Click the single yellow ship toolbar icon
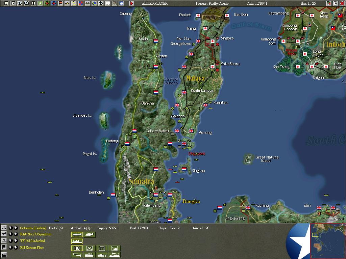This screenshot has height=259, width=346. [67, 3]
